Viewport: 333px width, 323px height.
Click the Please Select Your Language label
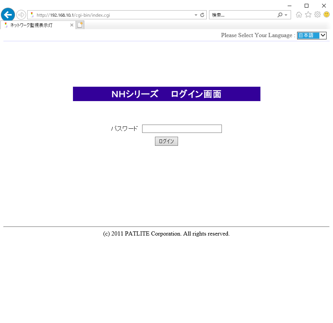258,35
